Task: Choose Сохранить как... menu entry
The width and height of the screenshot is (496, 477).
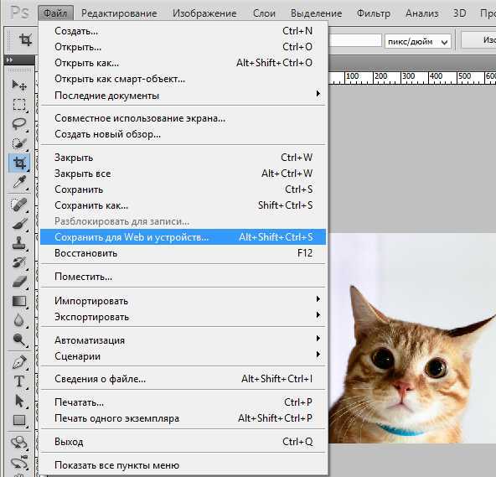Action: 183,205
